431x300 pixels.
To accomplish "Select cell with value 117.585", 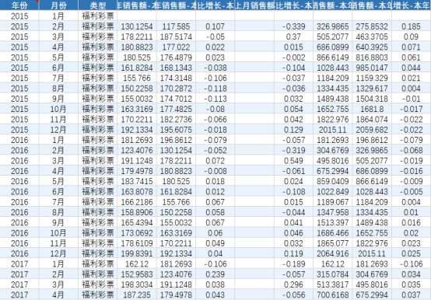I will (x=176, y=26).
